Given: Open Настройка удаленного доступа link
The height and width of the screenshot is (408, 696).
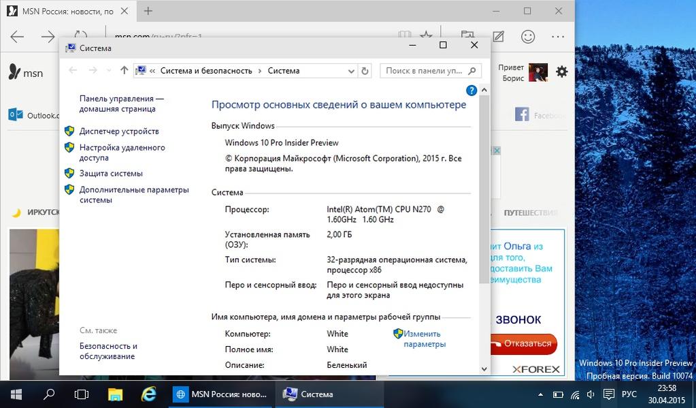Looking at the screenshot, I should click(122, 153).
